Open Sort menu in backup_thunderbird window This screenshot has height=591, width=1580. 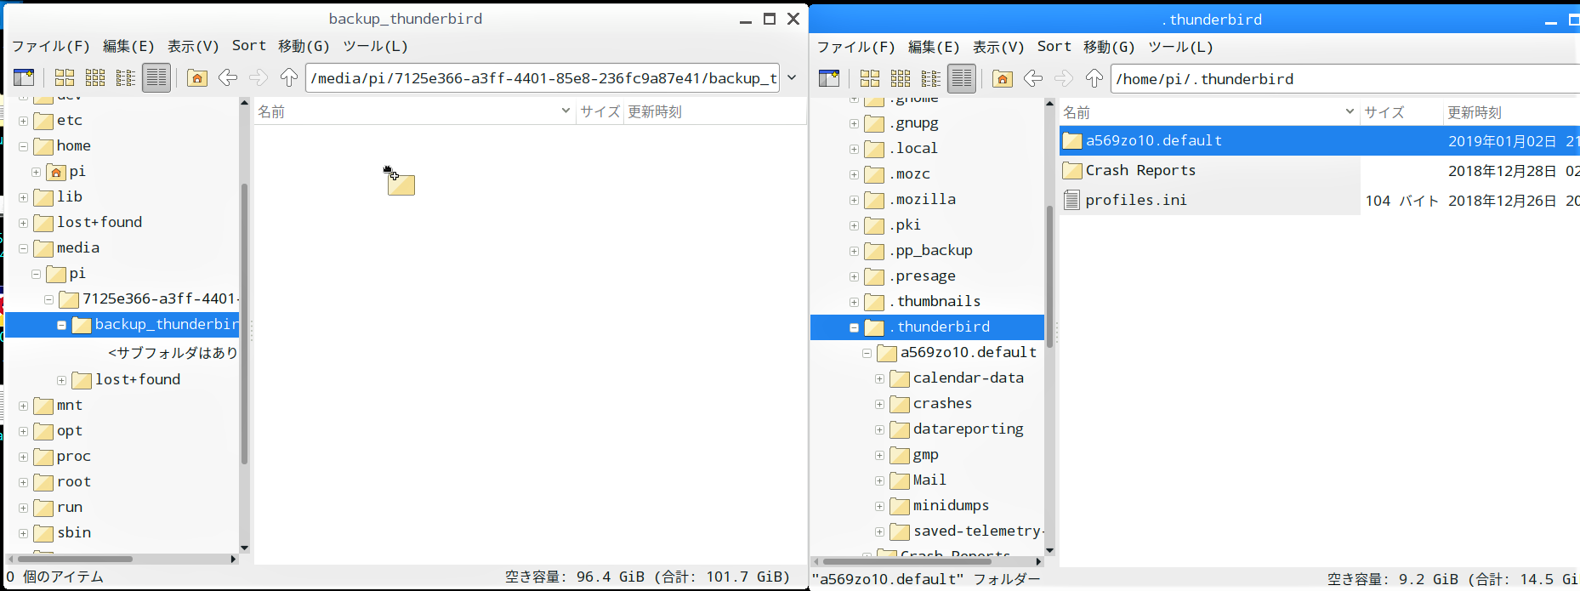249,46
